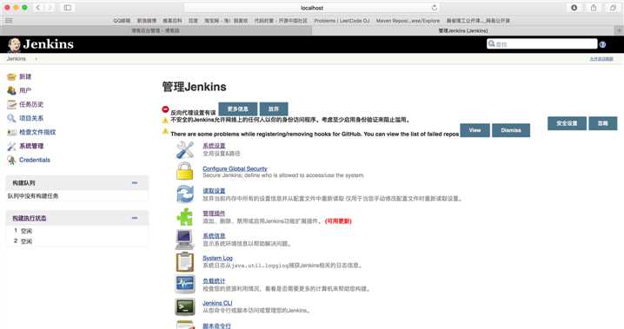The width and height of the screenshot is (624, 329).
Task: Go forward with Safari's forward arrow
Action: pyautogui.click(x=50, y=8)
